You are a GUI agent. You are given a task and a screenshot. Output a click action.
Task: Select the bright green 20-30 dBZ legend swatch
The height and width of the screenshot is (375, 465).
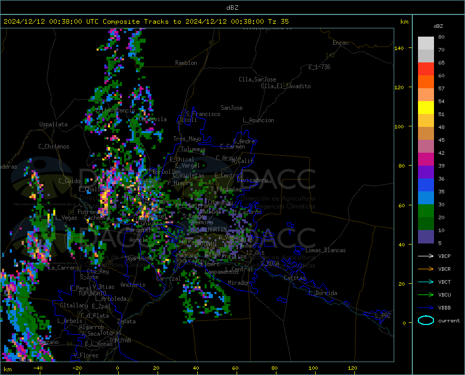[426, 211]
